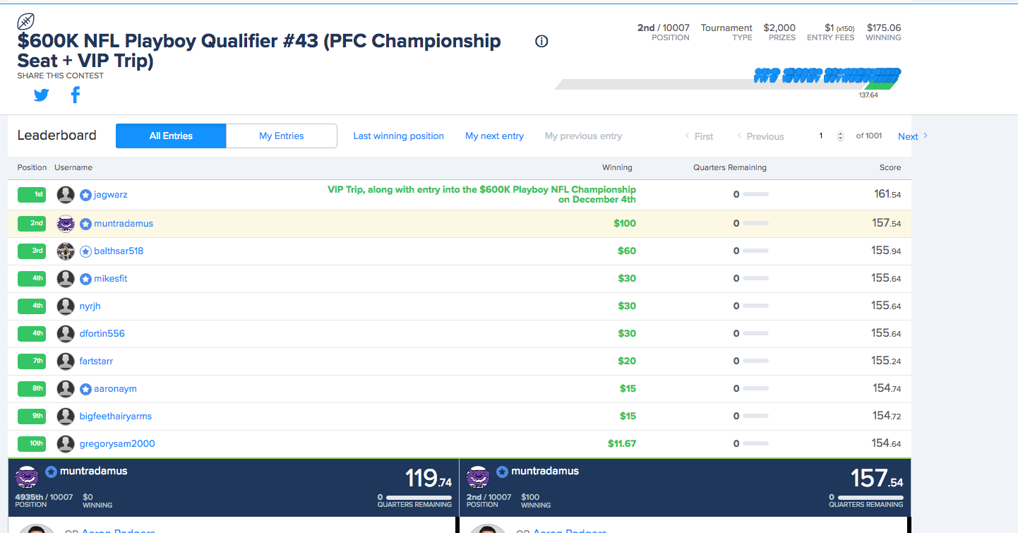Click avatar in 119.74 entry card

pos(27,477)
